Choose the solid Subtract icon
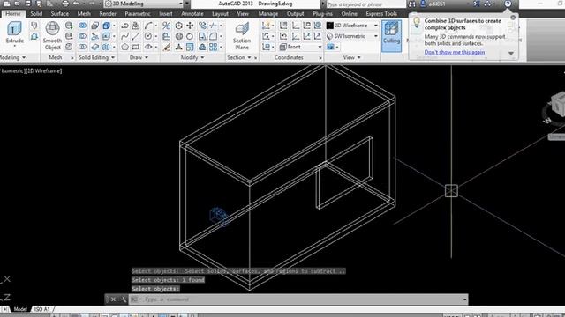Screen dimensions: 565x317 (82, 36)
